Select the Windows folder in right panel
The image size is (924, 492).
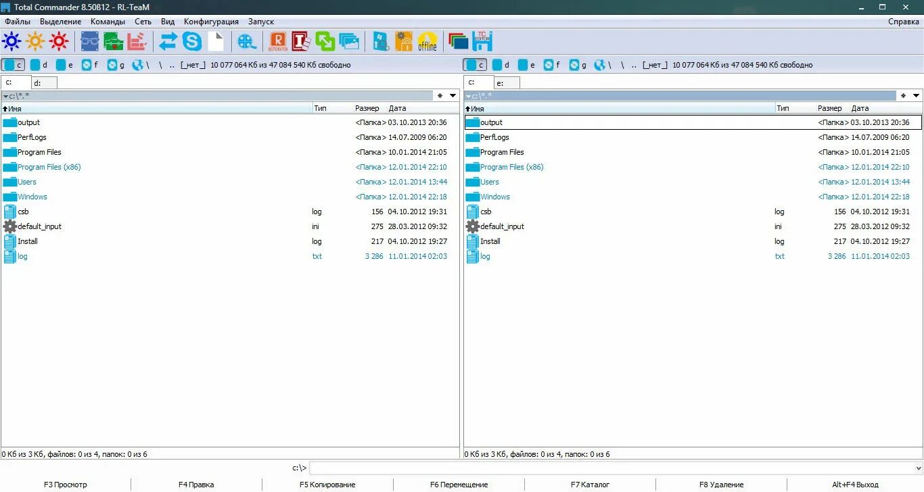(693, 197)
